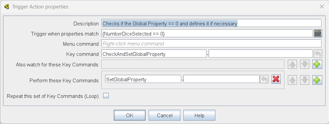Focus the Description text field

pyautogui.click(x=212, y=23)
